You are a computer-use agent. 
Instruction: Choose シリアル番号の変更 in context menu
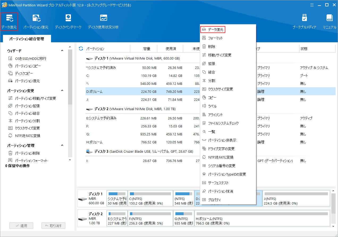pos(228,166)
